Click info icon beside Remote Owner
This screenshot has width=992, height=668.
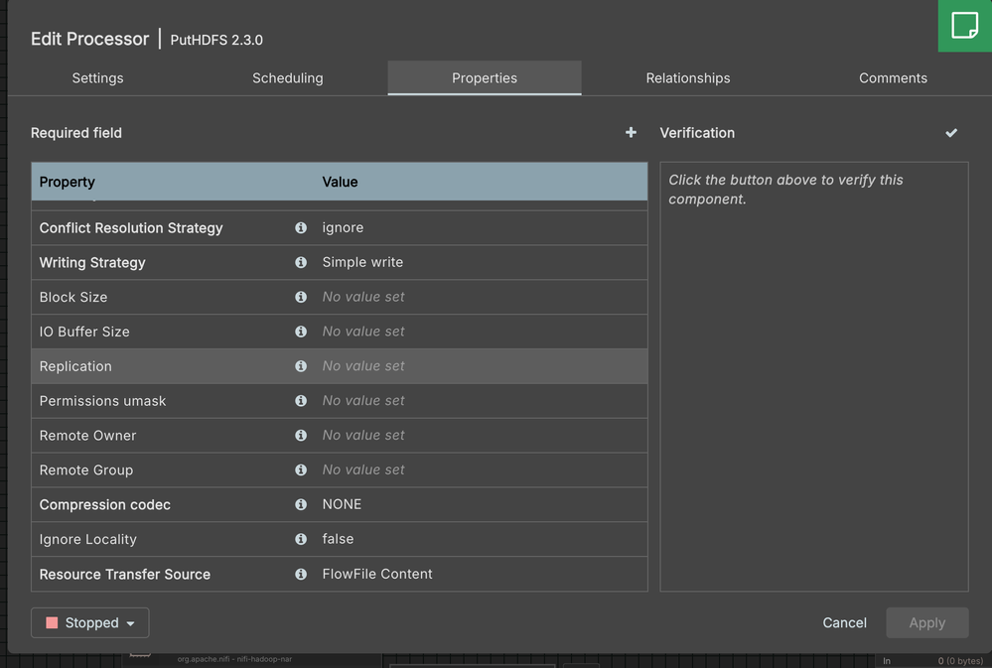pos(301,435)
